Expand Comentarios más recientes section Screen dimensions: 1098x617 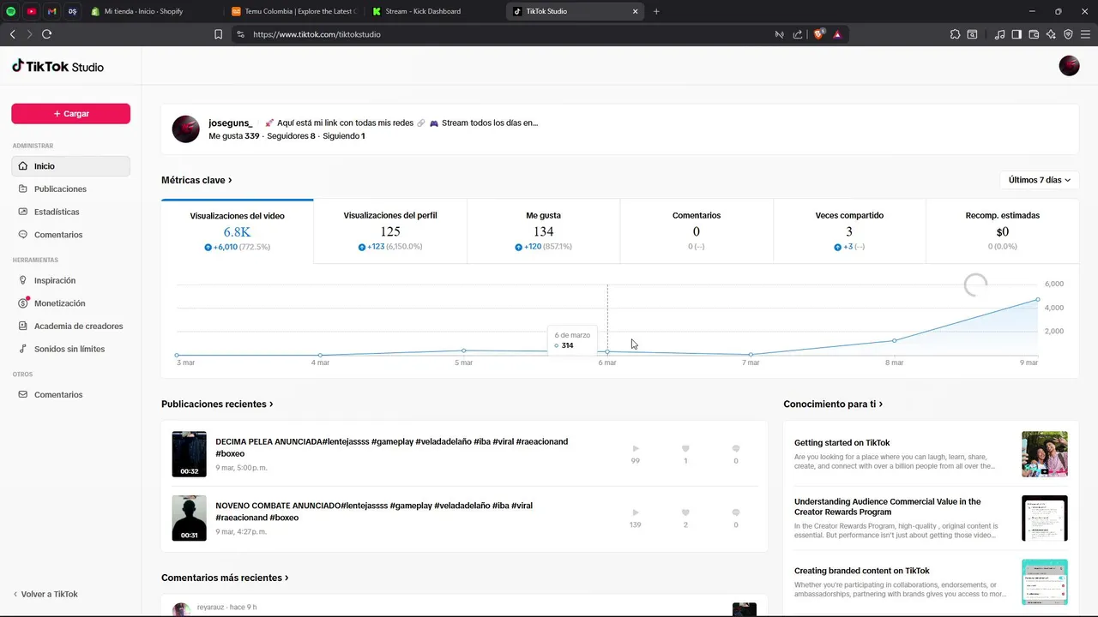click(x=225, y=578)
